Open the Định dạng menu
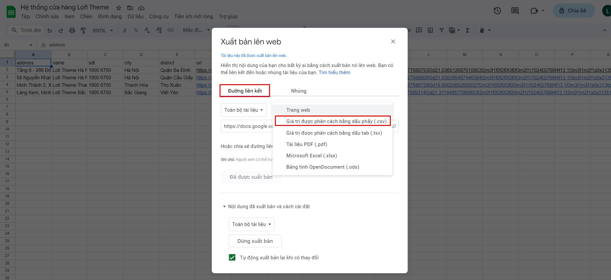This screenshot has height=280, width=611. [110, 17]
